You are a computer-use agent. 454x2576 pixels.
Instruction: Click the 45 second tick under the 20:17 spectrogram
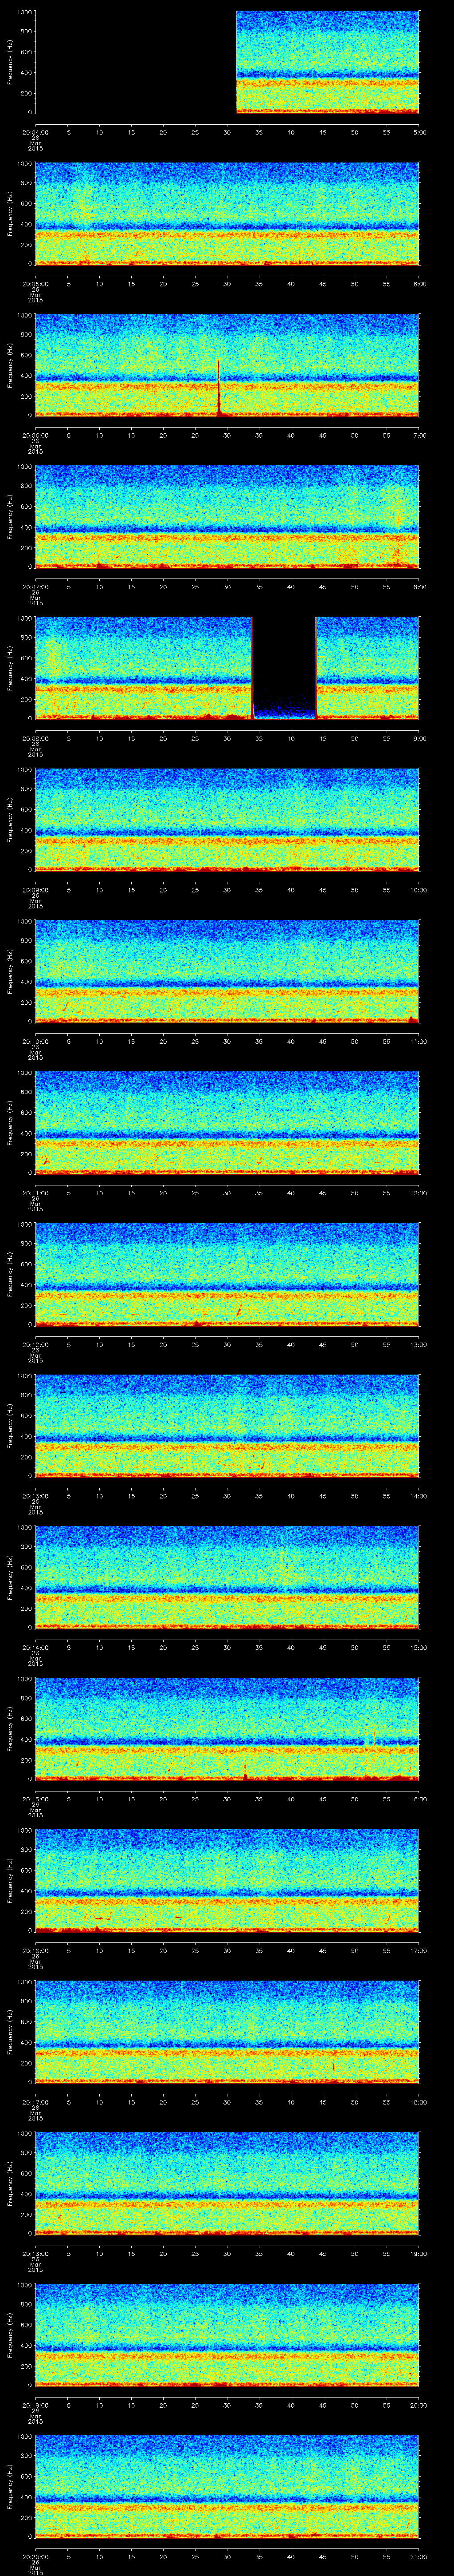[x=322, y=2102]
